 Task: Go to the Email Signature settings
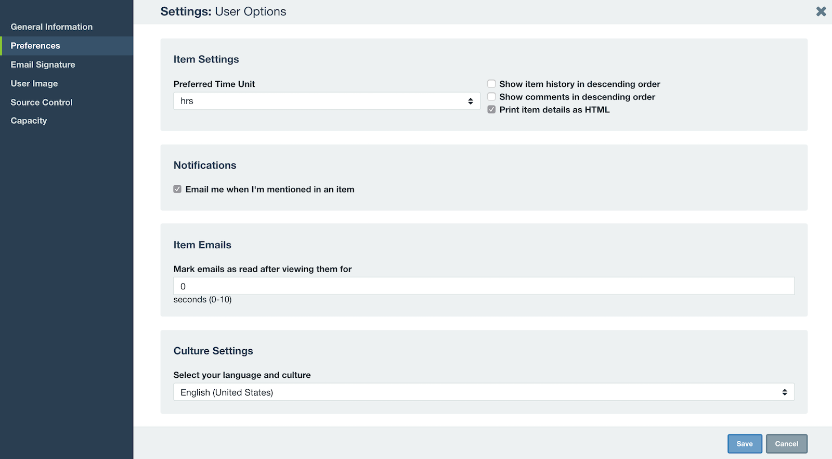tap(43, 65)
